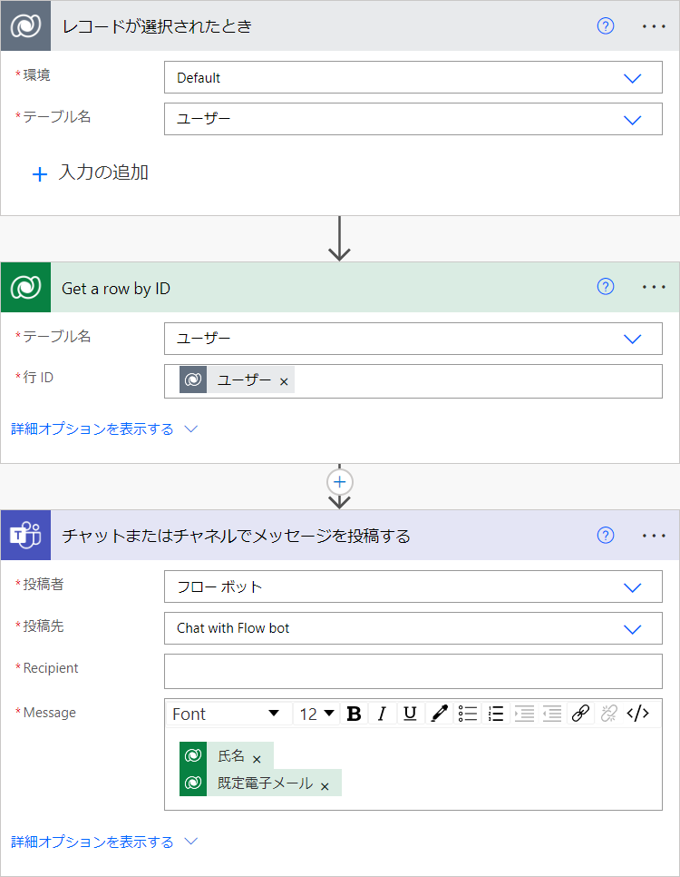This screenshot has height=877, width=680.
Task: Open help for Get a row by ID
Action: point(606,287)
